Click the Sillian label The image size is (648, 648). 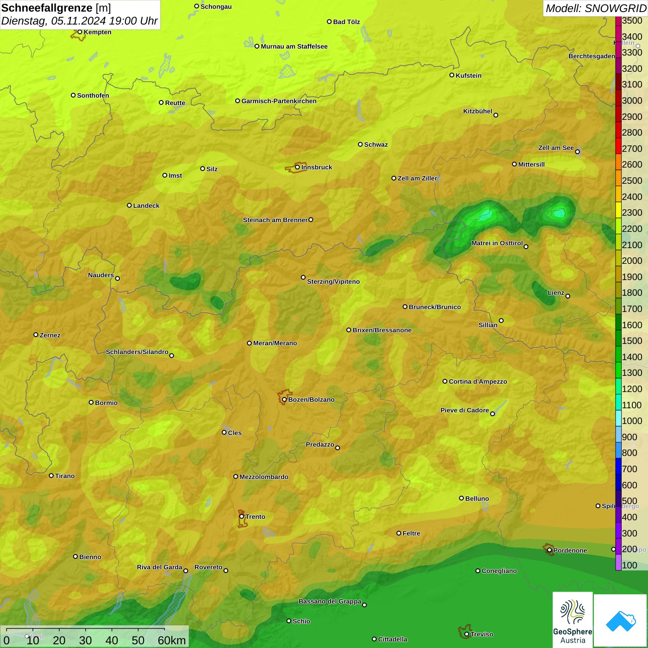pyautogui.click(x=488, y=325)
